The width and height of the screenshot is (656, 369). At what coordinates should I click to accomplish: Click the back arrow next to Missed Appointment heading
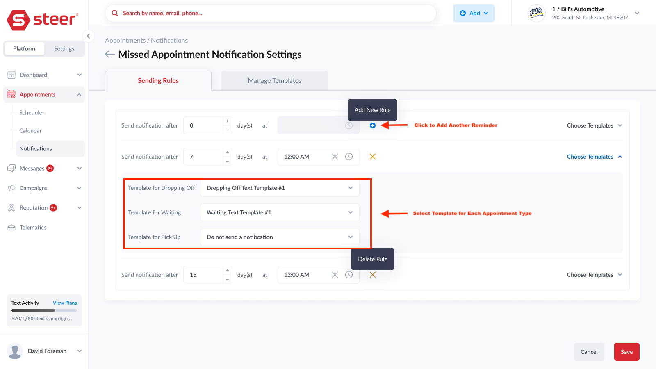[109, 54]
